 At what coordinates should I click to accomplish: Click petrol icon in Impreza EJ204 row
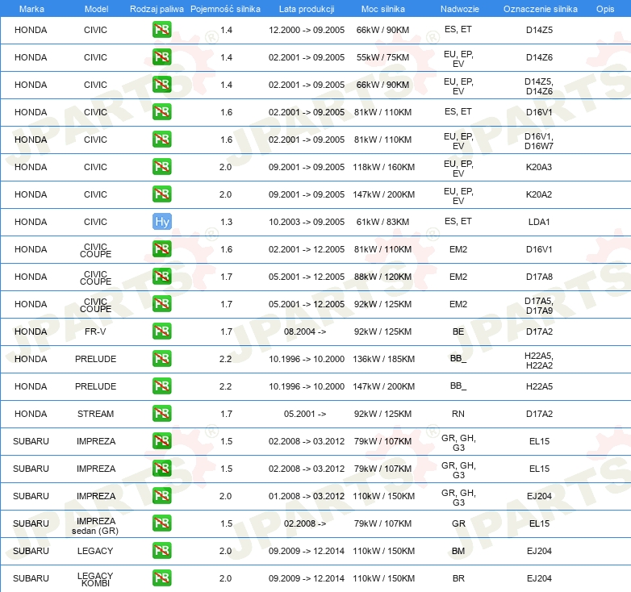coord(161,496)
